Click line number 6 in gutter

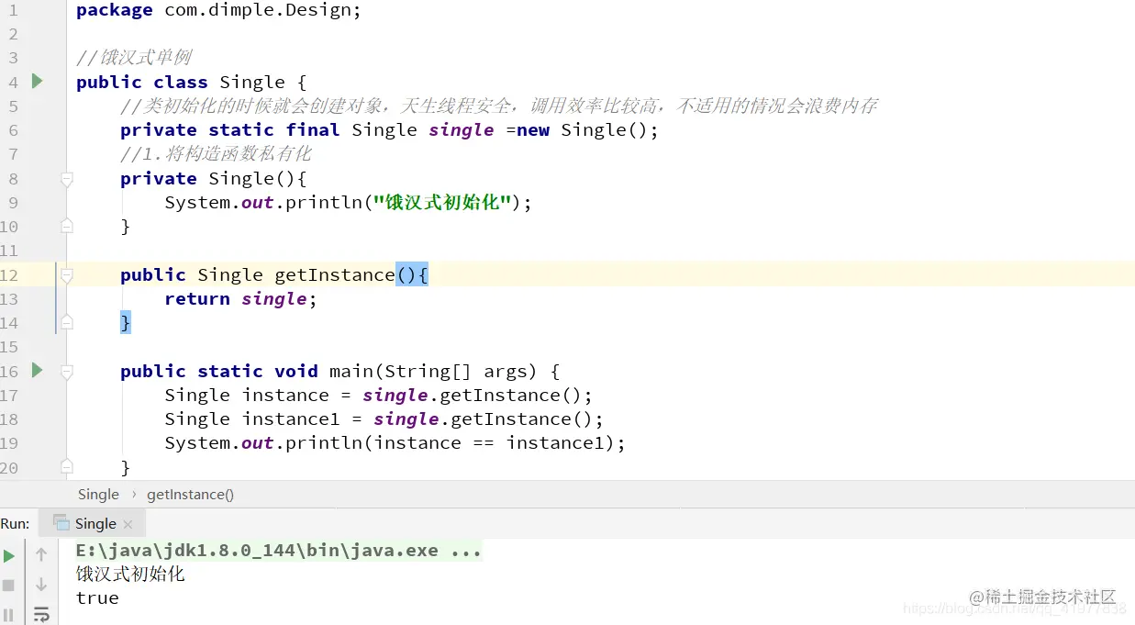(13, 129)
